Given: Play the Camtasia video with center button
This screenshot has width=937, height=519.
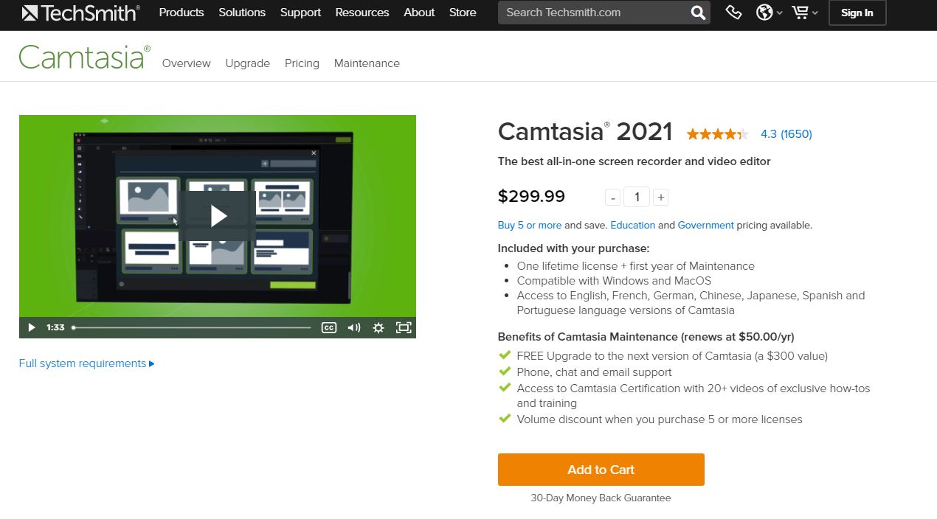Looking at the screenshot, I should coord(218,215).
